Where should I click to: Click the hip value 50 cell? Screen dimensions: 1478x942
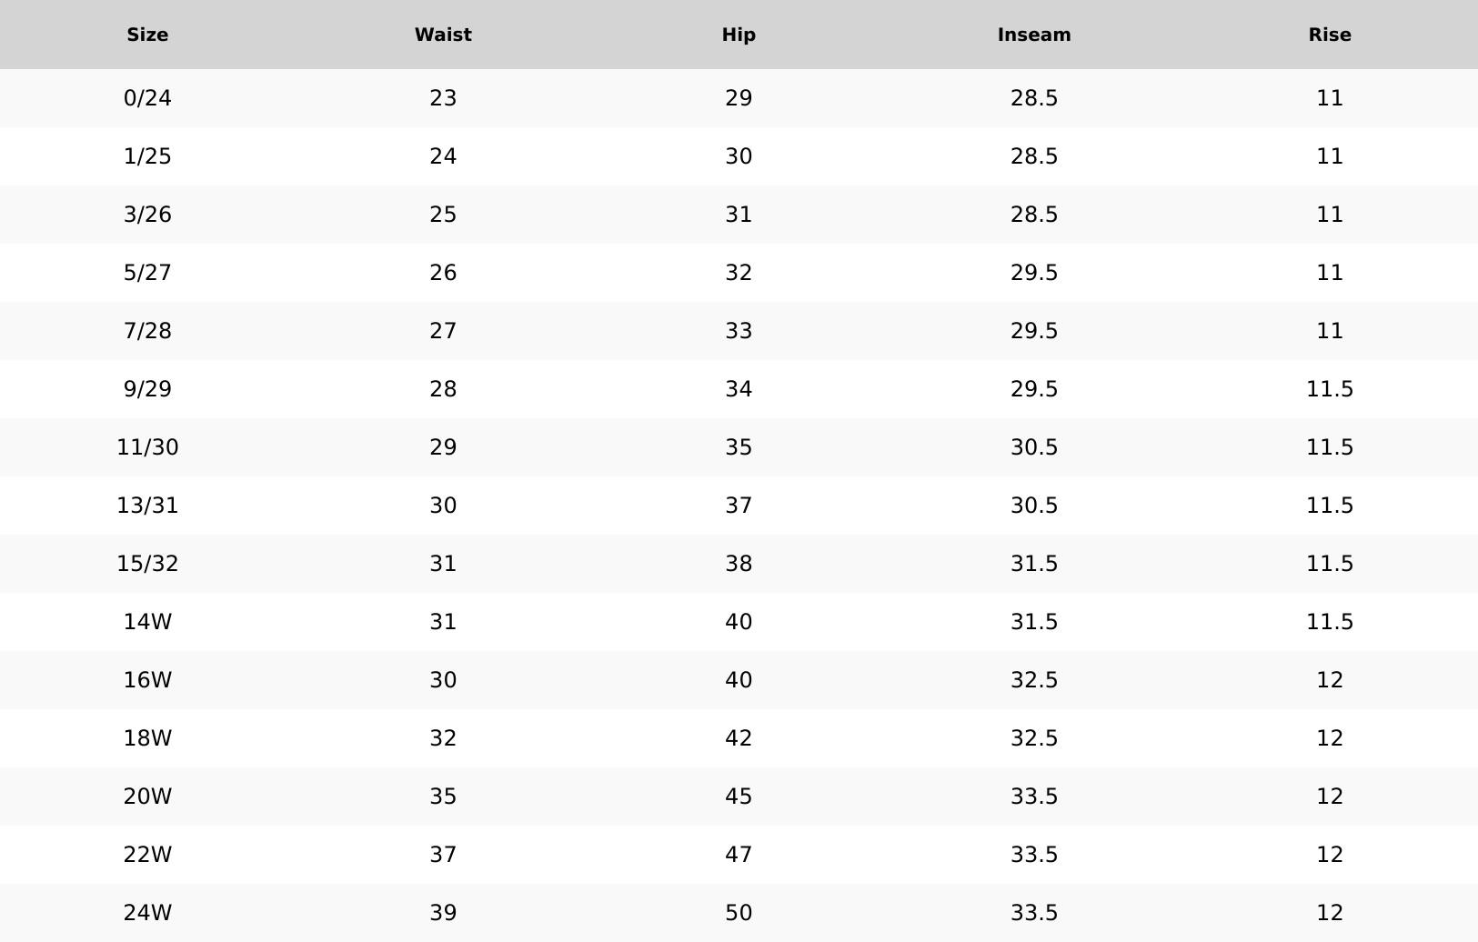(x=739, y=913)
